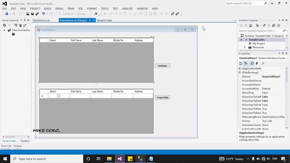Collapse the Data Connections tree node
290x163 pixels.
click(x=5, y=30)
